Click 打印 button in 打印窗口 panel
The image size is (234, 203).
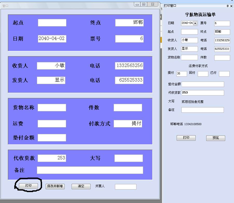click(x=186, y=138)
